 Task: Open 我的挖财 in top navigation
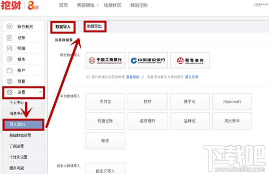tap(139, 5)
